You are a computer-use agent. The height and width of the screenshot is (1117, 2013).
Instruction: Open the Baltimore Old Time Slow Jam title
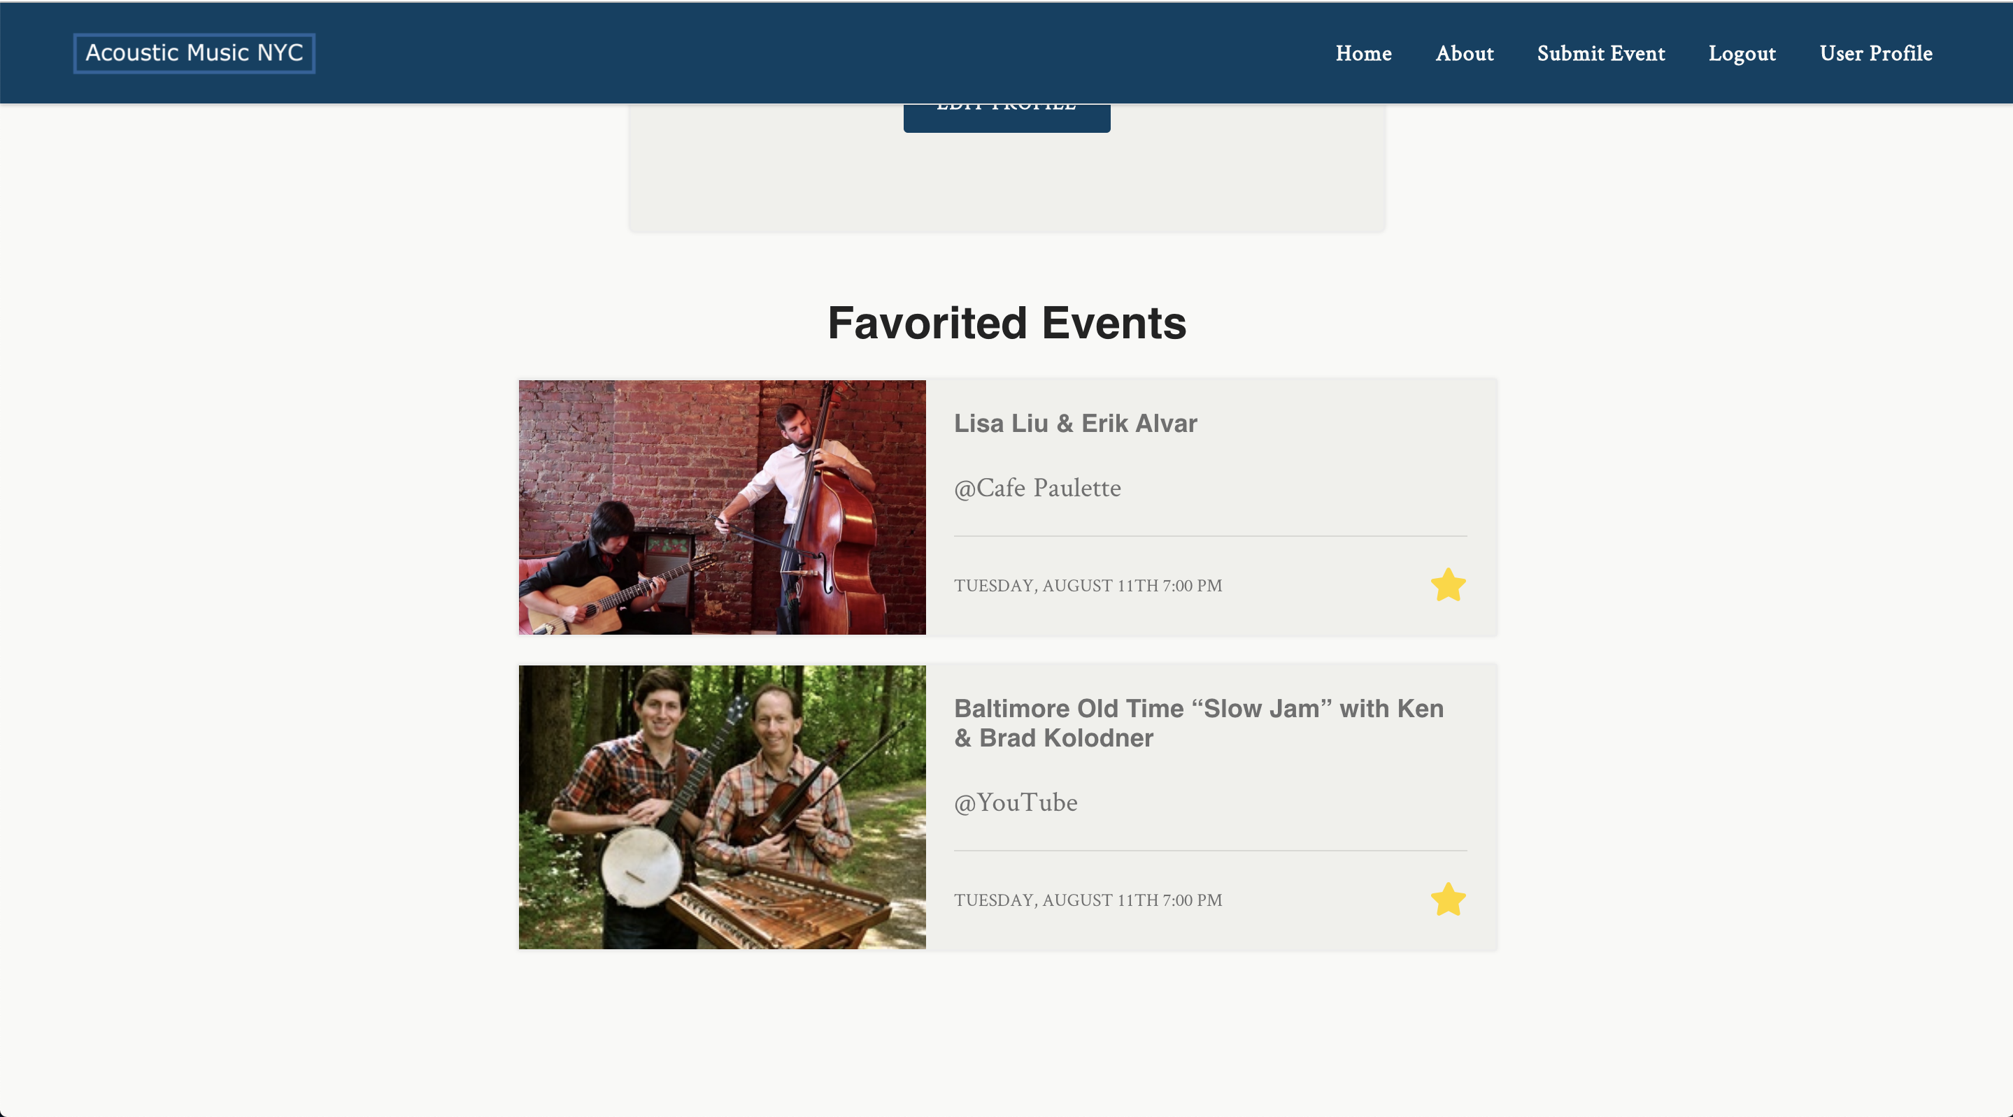pyautogui.click(x=1199, y=723)
